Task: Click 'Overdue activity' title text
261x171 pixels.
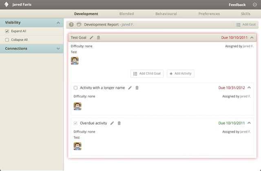Action: point(93,123)
